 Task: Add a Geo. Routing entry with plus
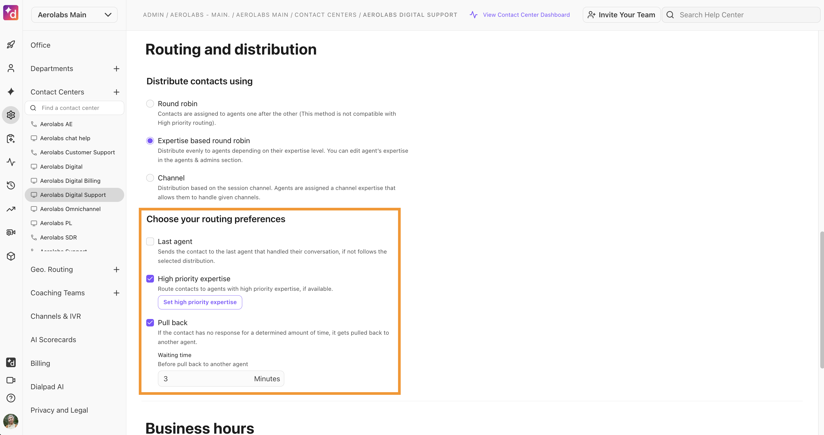coord(116,270)
